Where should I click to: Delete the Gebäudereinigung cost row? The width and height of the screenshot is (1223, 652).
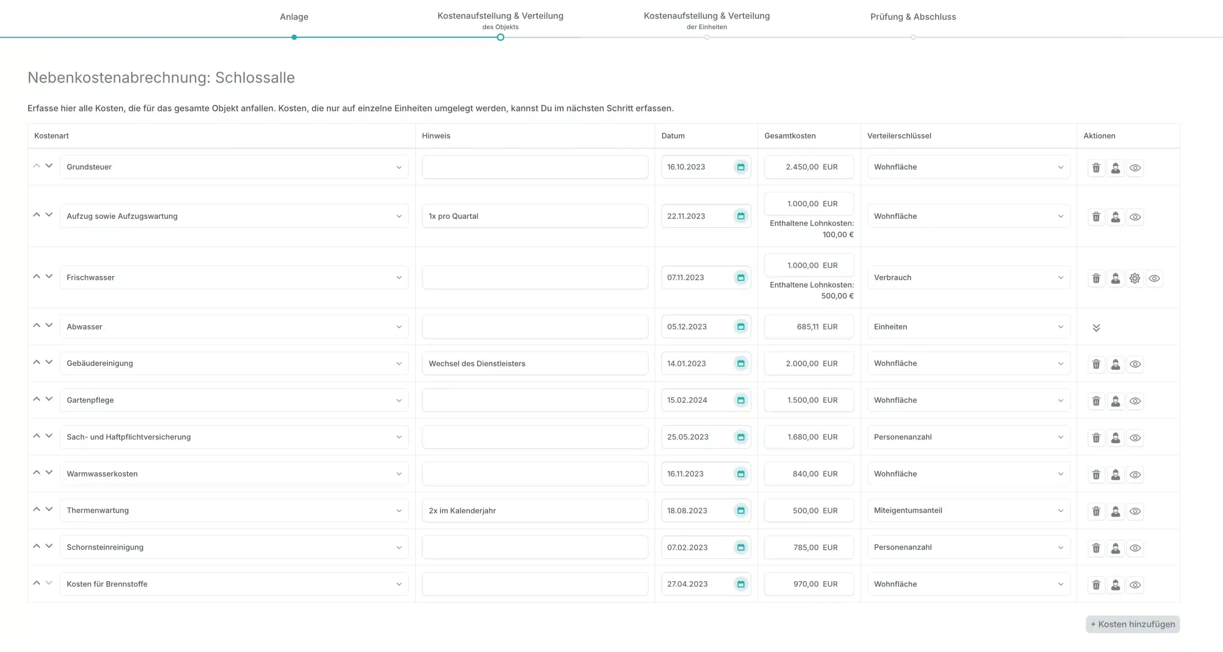click(x=1096, y=364)
